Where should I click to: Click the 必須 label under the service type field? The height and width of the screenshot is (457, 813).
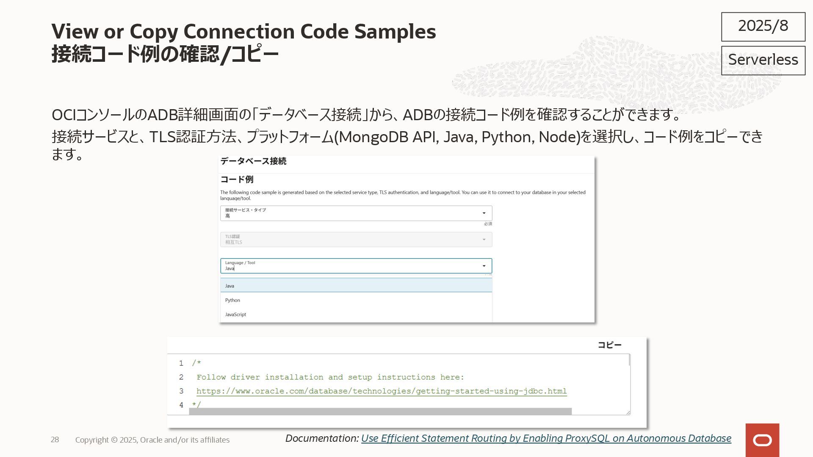click(x=488, y=224)
